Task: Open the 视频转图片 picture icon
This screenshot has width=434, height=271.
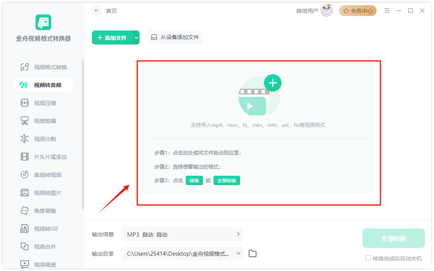Action: pyautogui.click(x=24, y=193)
